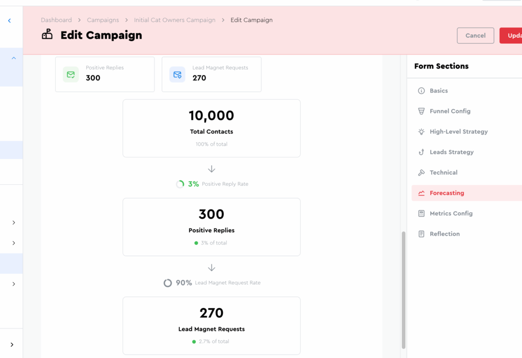Screen dimensions: 522x358
Task: Collapse the expanded sidebar section chevron
Action: pos(14,58)
